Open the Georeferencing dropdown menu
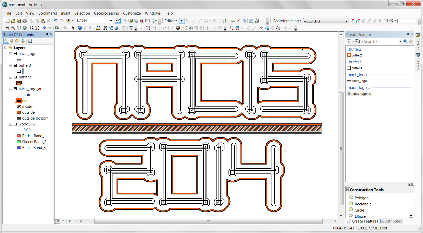 287,21
